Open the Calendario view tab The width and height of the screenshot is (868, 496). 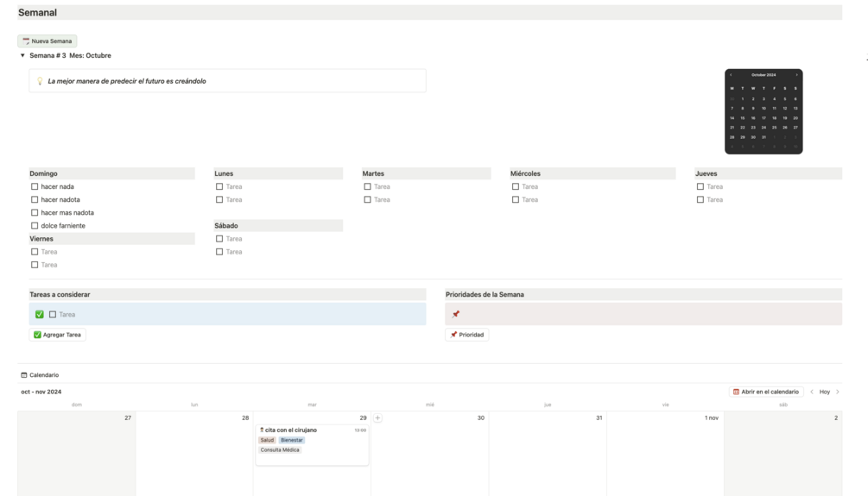coord(40,375)
